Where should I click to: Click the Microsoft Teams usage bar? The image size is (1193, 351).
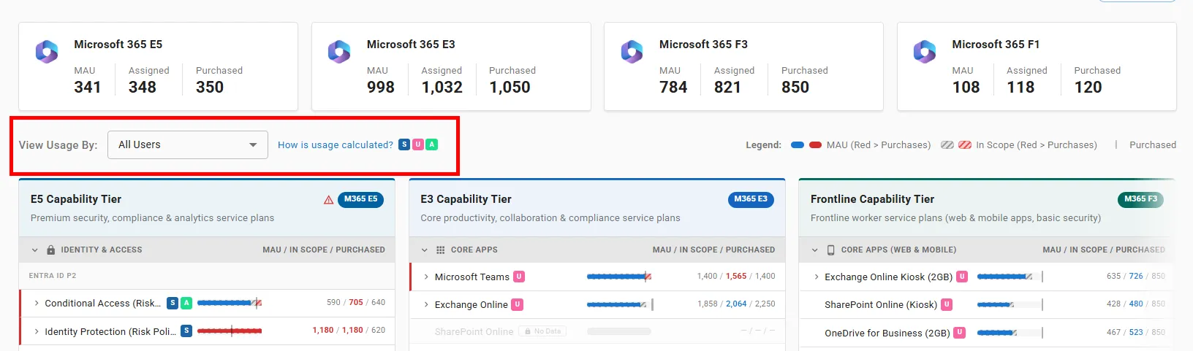(x=619, y=277)
